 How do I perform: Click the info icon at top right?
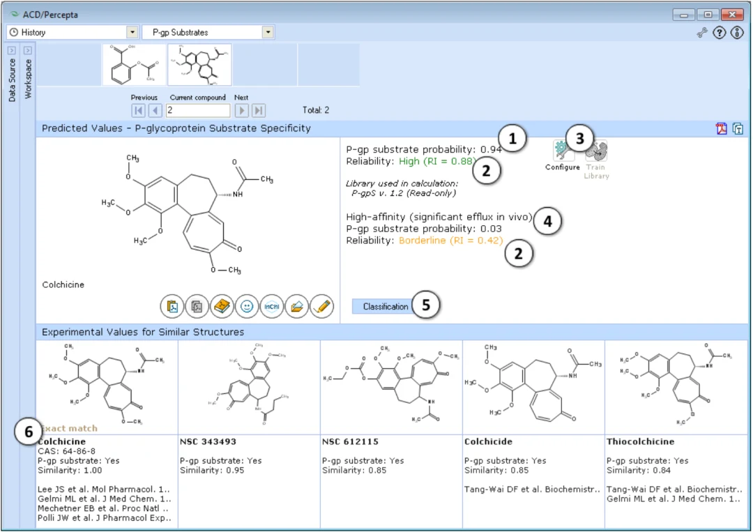(x=737, y=33)
